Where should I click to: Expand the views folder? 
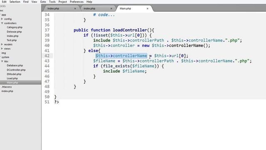[x=2, y=48]
